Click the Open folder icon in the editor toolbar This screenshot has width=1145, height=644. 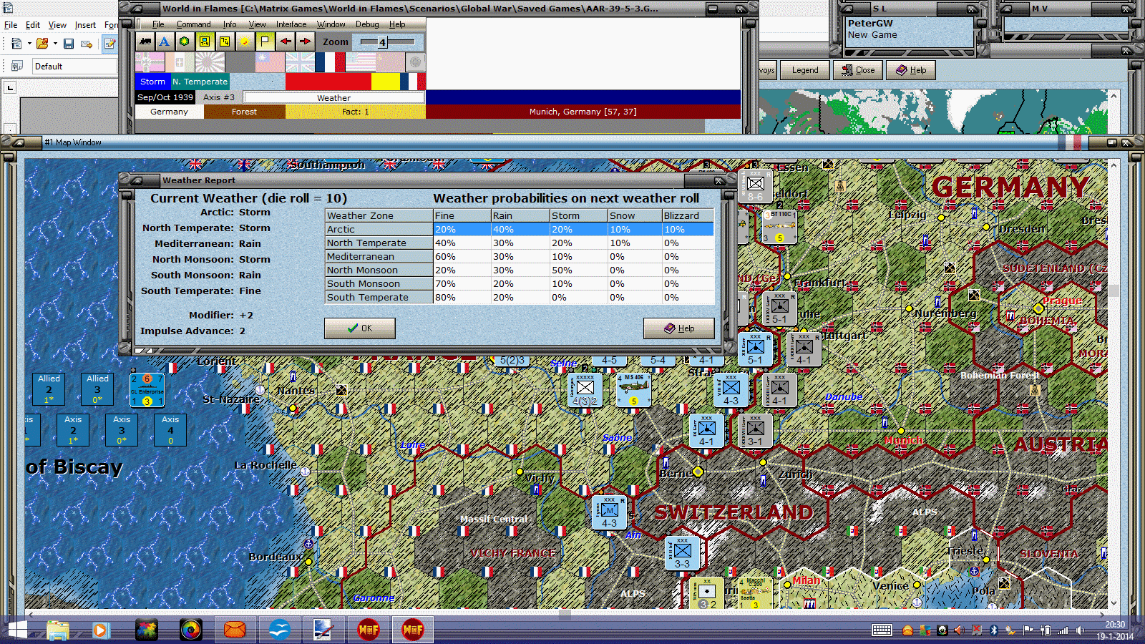point(42,44)
